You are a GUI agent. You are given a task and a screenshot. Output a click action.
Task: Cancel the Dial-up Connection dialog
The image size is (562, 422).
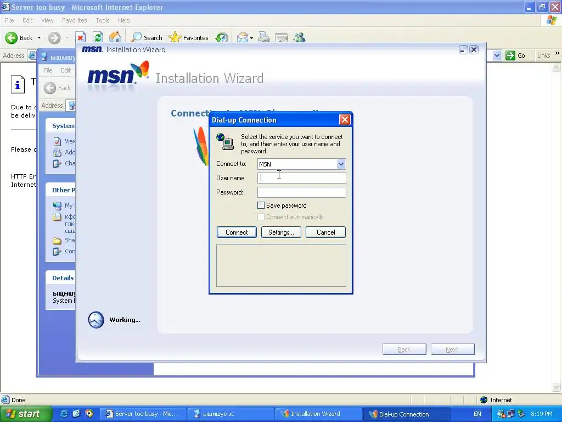tap(325, 232)
